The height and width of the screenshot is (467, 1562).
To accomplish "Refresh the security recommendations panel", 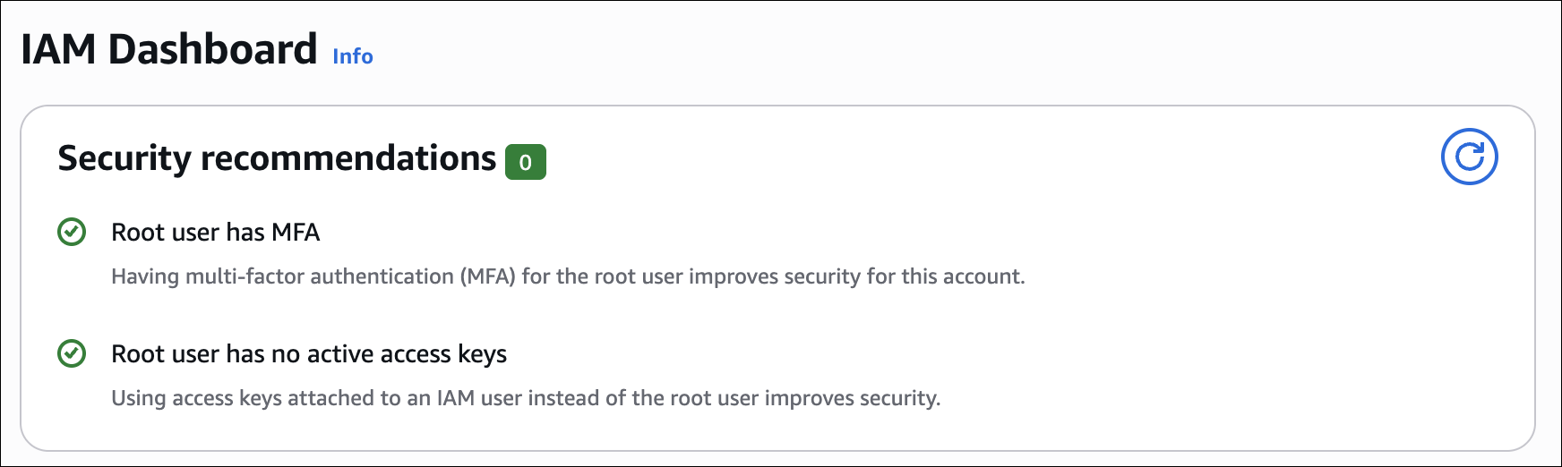I will coord(1469,157).
